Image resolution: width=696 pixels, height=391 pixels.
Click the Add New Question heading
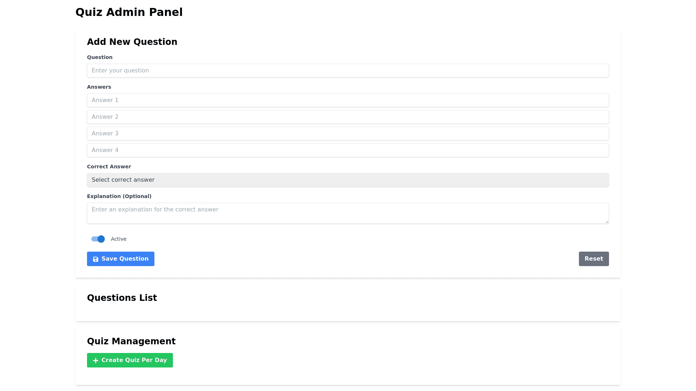tap(132, 42)
